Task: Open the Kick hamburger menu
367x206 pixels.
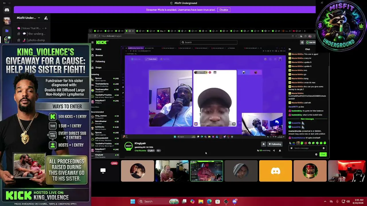Action: [92, 42]
